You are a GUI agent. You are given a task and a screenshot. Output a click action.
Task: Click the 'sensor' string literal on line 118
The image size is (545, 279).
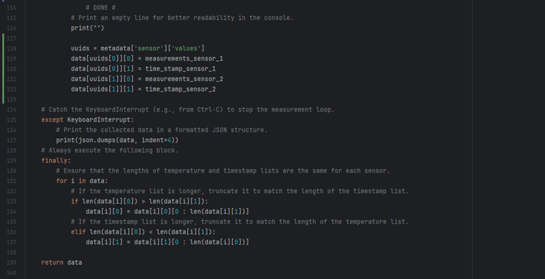pyautogui.click(x=149, y=48)
